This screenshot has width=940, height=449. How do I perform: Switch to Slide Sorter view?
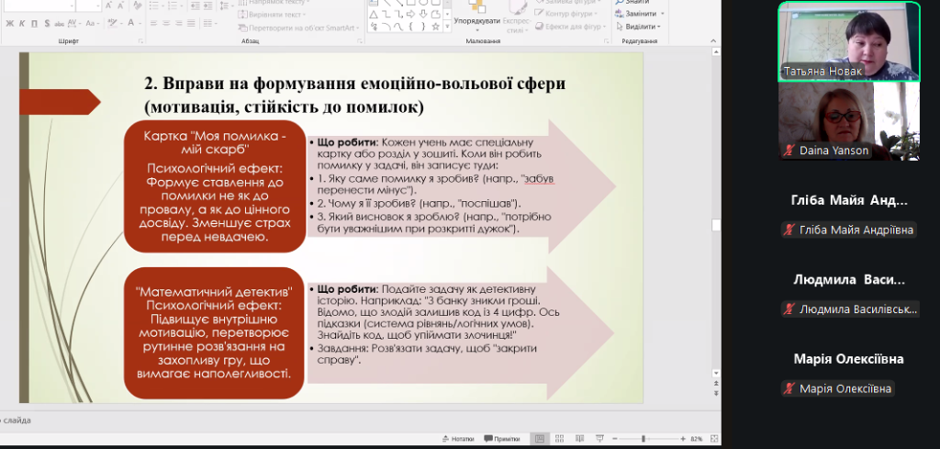point(558,439)
